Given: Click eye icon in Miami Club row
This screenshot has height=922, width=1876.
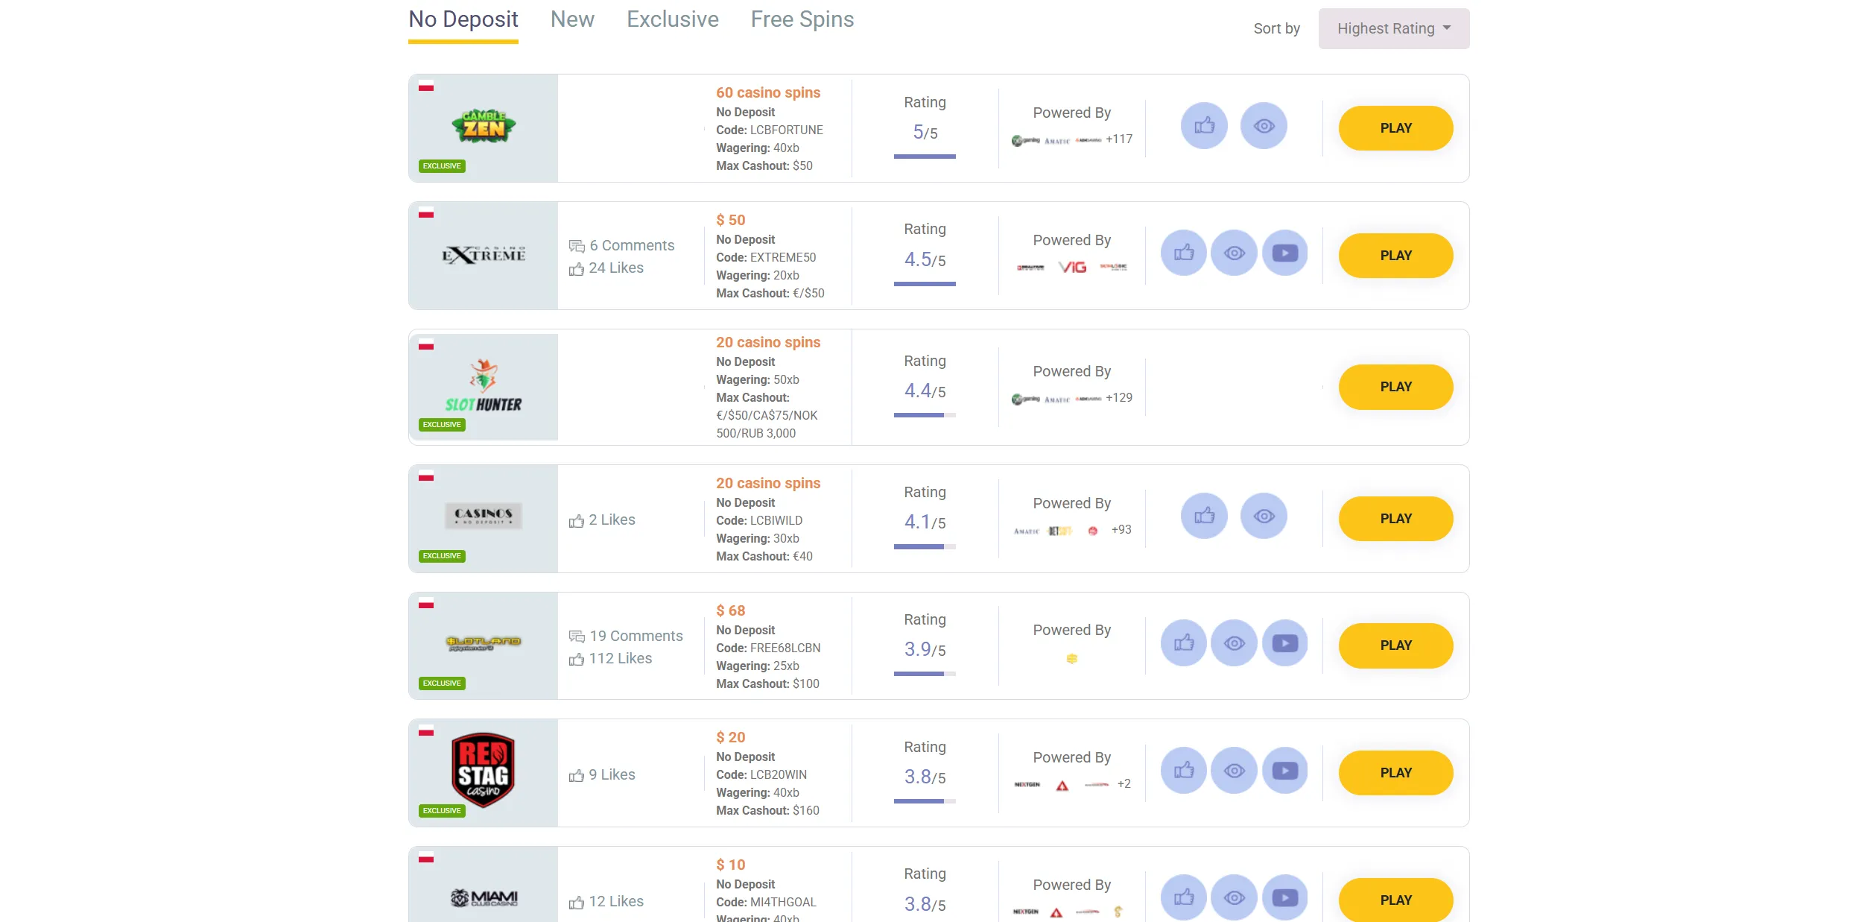Looking at the screenshot, I should 1235,898.
